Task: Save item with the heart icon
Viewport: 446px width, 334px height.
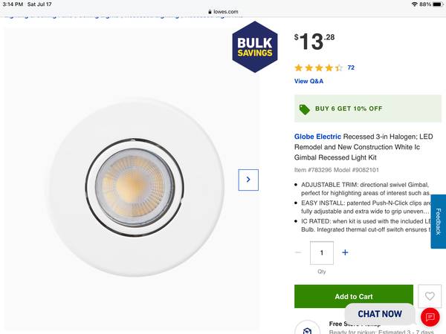Action: (x=429, y=296)
